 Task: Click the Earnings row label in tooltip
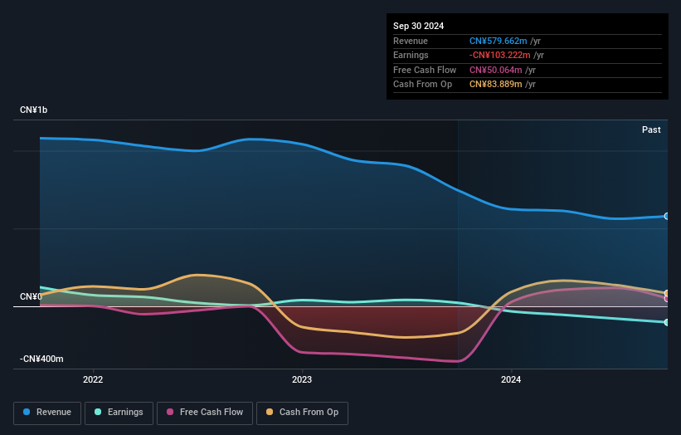(411, 55)
